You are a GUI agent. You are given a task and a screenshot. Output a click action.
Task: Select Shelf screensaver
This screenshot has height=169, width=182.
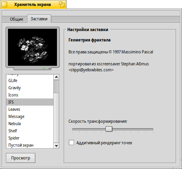[30, 131]
